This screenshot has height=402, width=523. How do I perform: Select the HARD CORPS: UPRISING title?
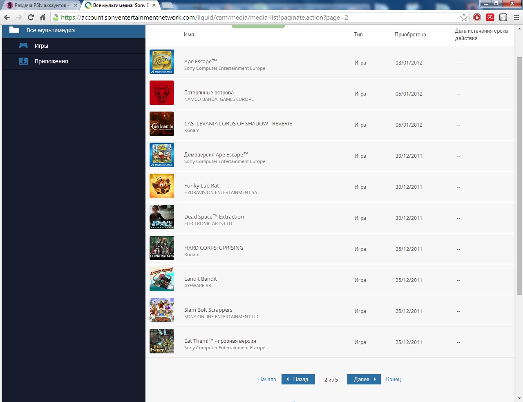[214, 248]
